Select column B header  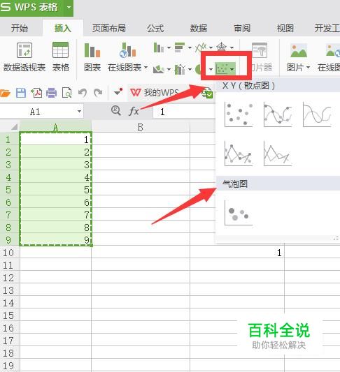(x=141, y=127)
